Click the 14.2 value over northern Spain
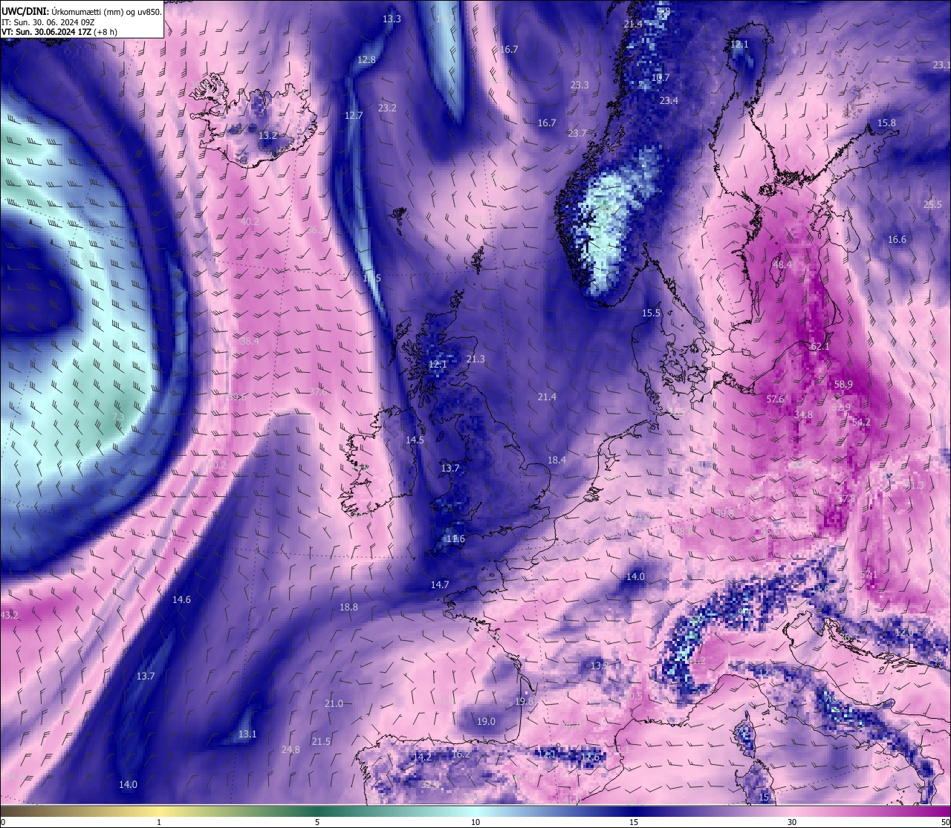This screenshot has width=951, height=828. (422, 757)
